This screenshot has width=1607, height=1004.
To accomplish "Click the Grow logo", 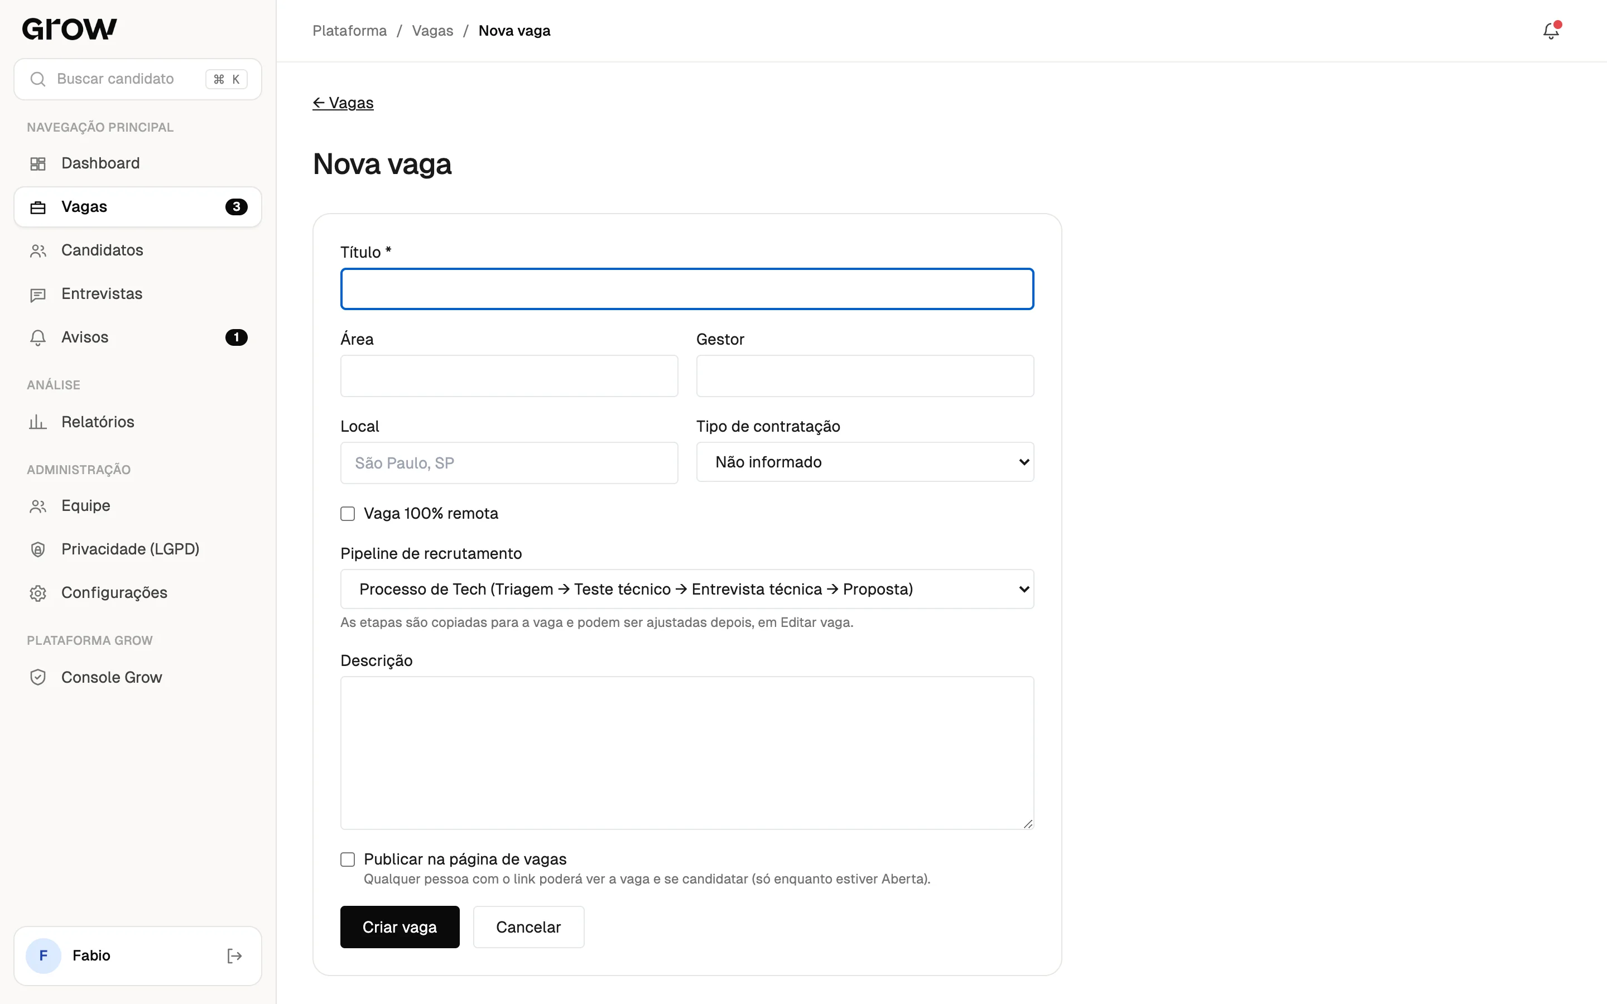I will [x=69, y=29].
